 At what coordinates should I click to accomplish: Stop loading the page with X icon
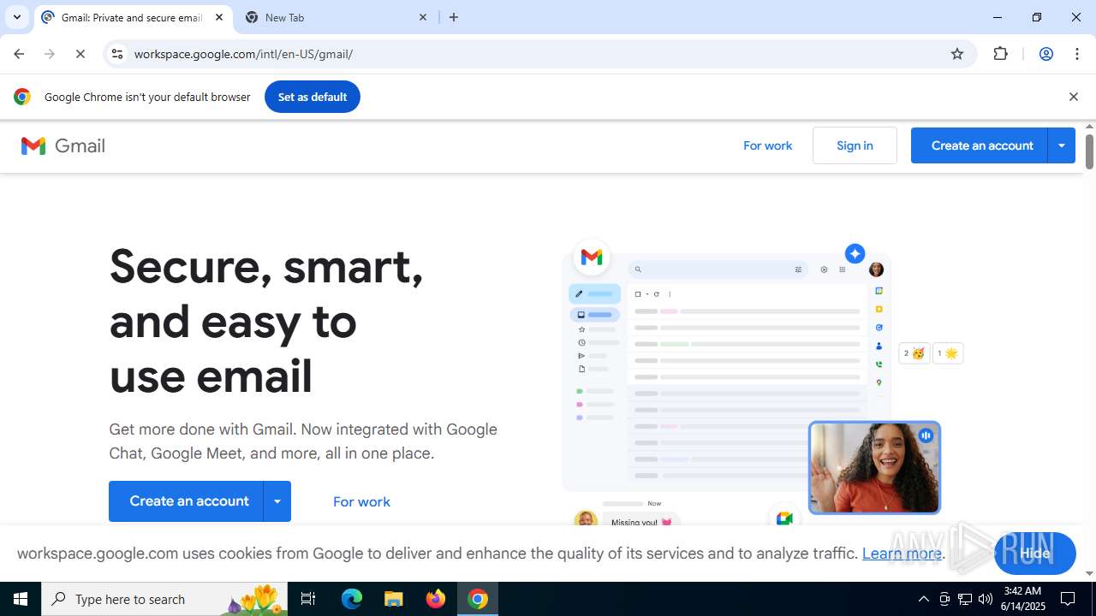[x=80, y=54]
